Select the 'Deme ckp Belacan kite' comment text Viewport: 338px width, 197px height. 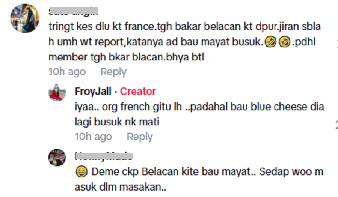coord(199,179)
